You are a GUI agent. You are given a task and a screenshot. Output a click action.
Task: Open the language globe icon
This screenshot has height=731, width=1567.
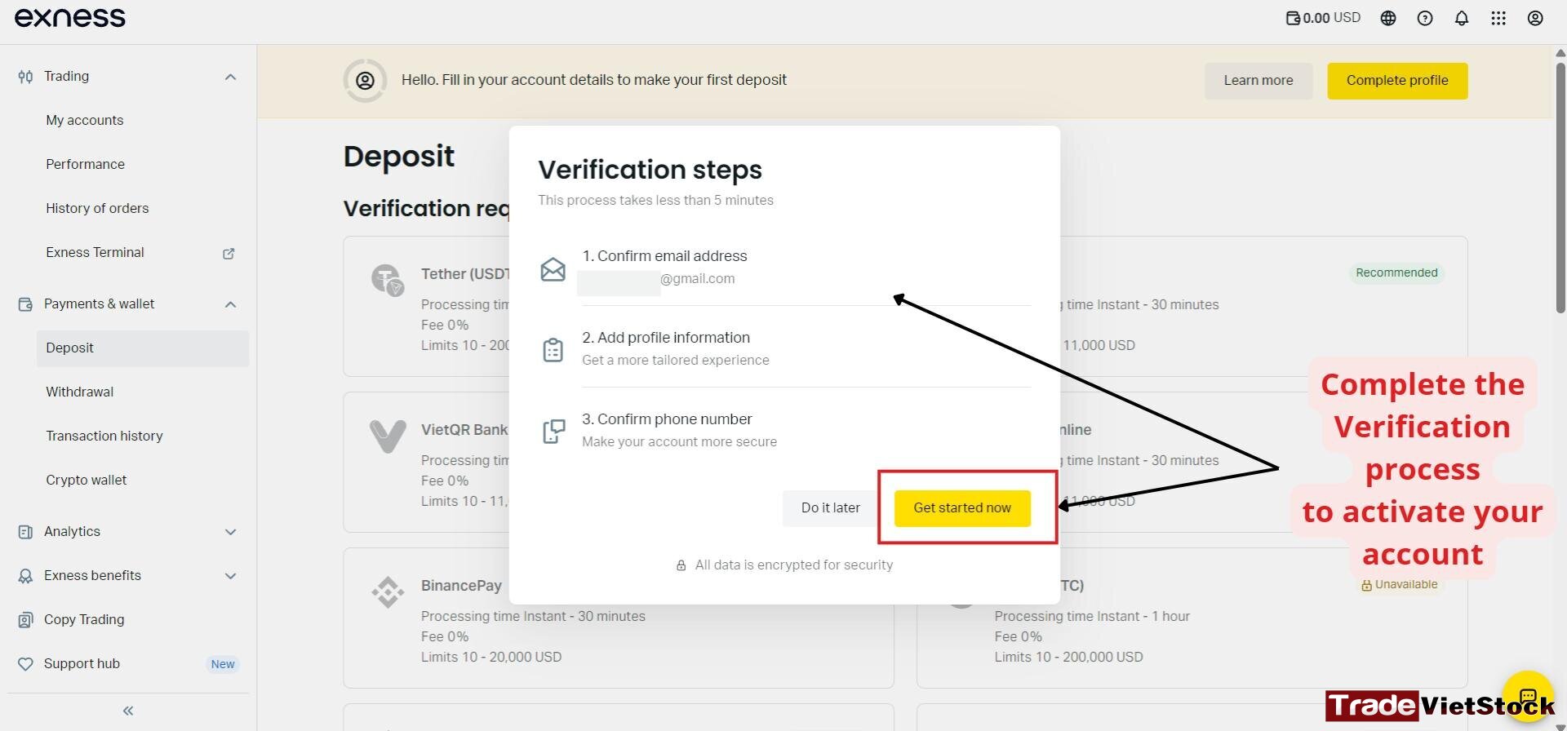coord(1388,18)
